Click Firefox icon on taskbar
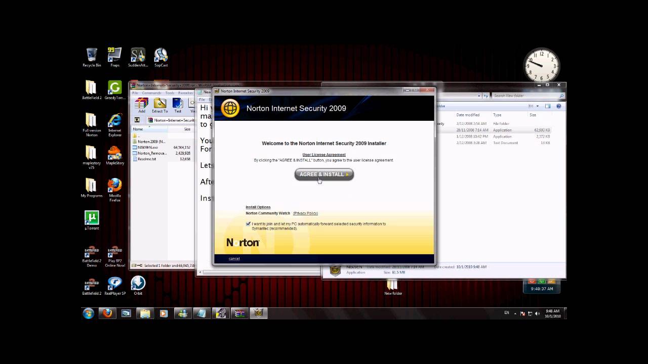The image size is (648, 364). 107,313
